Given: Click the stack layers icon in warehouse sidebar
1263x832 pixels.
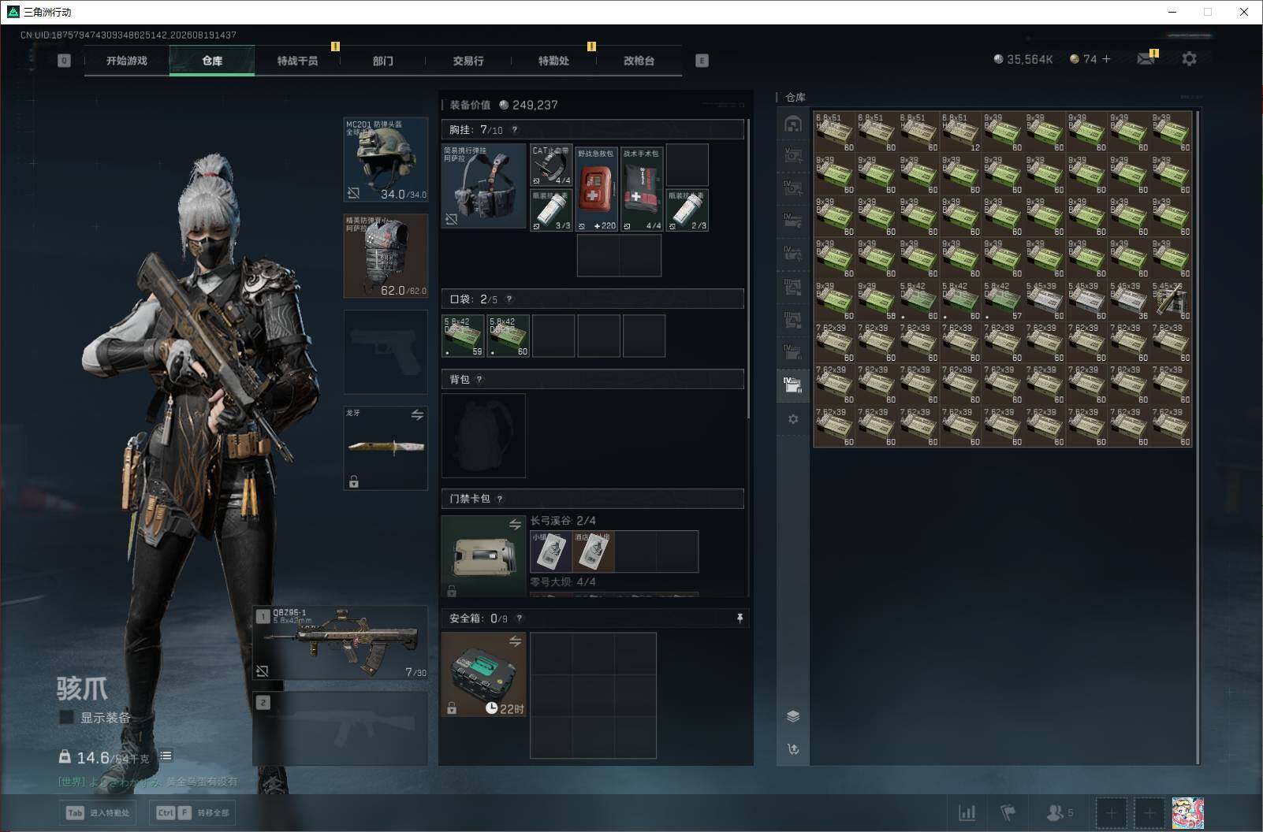Looking at the screenshot, I should (x=793, y=716).
